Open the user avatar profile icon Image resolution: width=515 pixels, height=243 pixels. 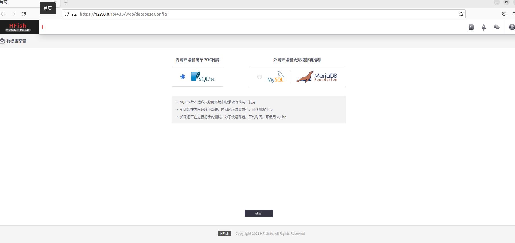tap(512, 27)
